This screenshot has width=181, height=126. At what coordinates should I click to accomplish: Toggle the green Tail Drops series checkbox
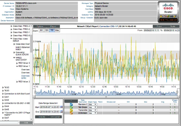click(71, 107)
